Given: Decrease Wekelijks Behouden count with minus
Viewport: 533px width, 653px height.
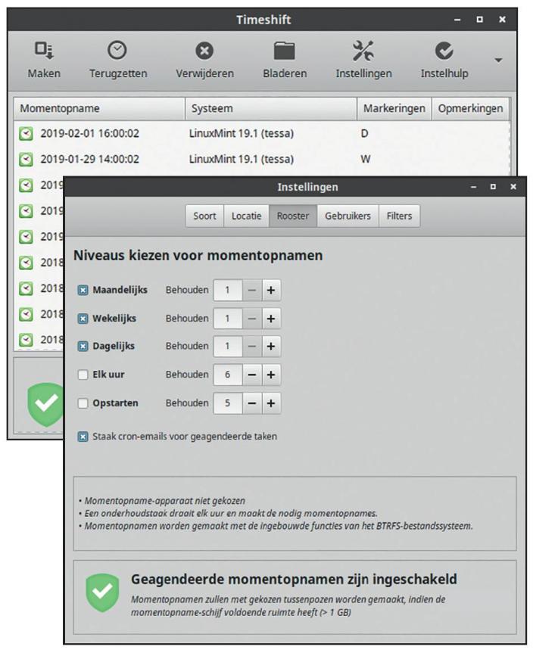Looking at the screenshot, I should pos(251,319).
